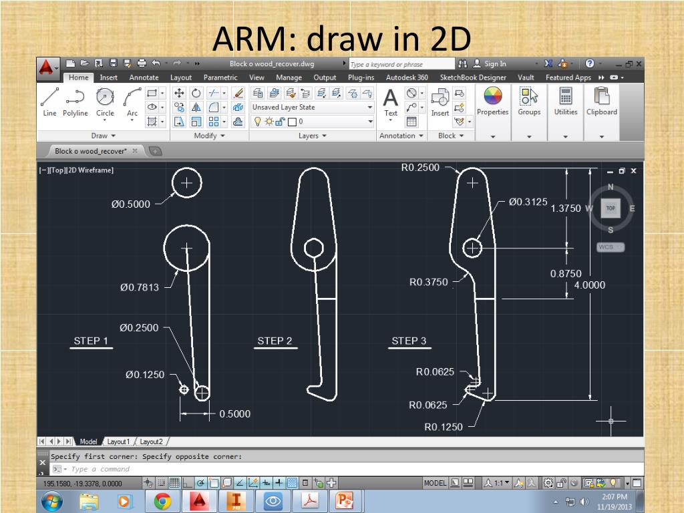
Task: Expand the Block panel
Action: click(451, 136)
